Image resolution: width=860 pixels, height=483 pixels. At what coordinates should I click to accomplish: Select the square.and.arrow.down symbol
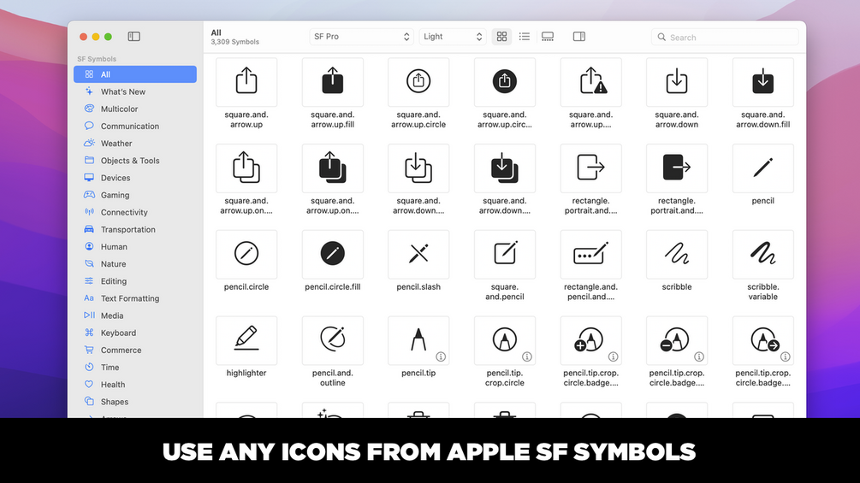[x=677, y=82]
